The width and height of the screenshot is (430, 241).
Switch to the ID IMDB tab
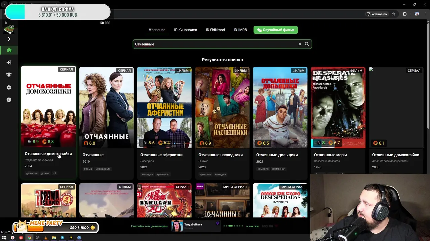tap(240, 30)
